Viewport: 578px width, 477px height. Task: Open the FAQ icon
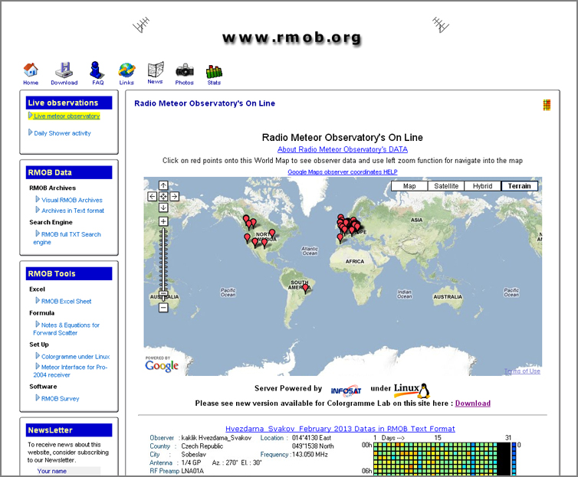coord(97,71)
